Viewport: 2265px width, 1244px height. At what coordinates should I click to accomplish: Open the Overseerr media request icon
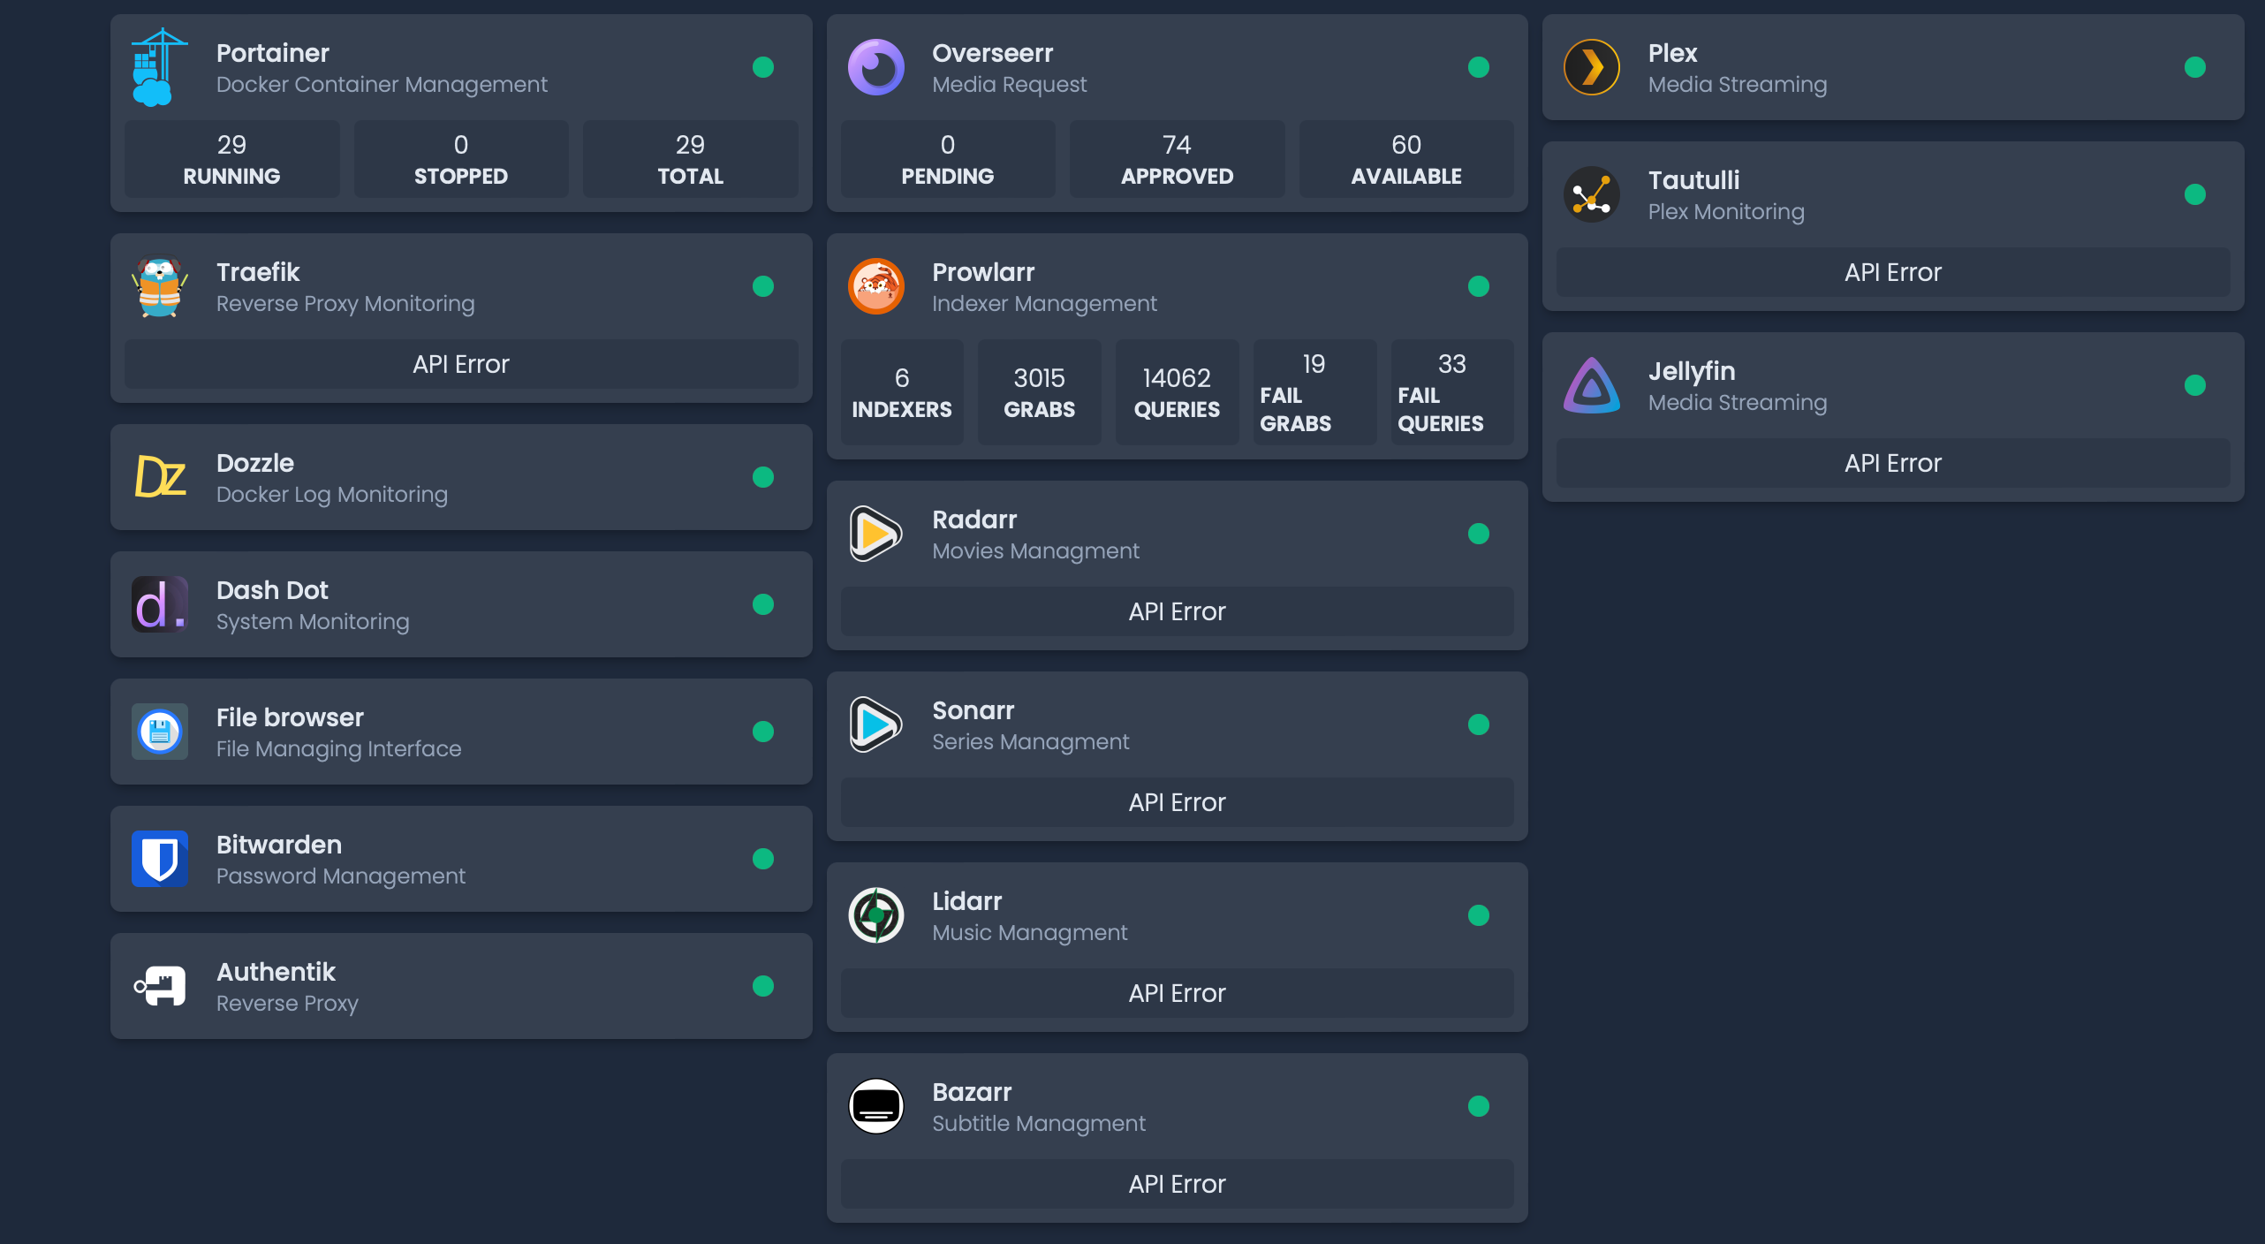(x=875, y=66)
